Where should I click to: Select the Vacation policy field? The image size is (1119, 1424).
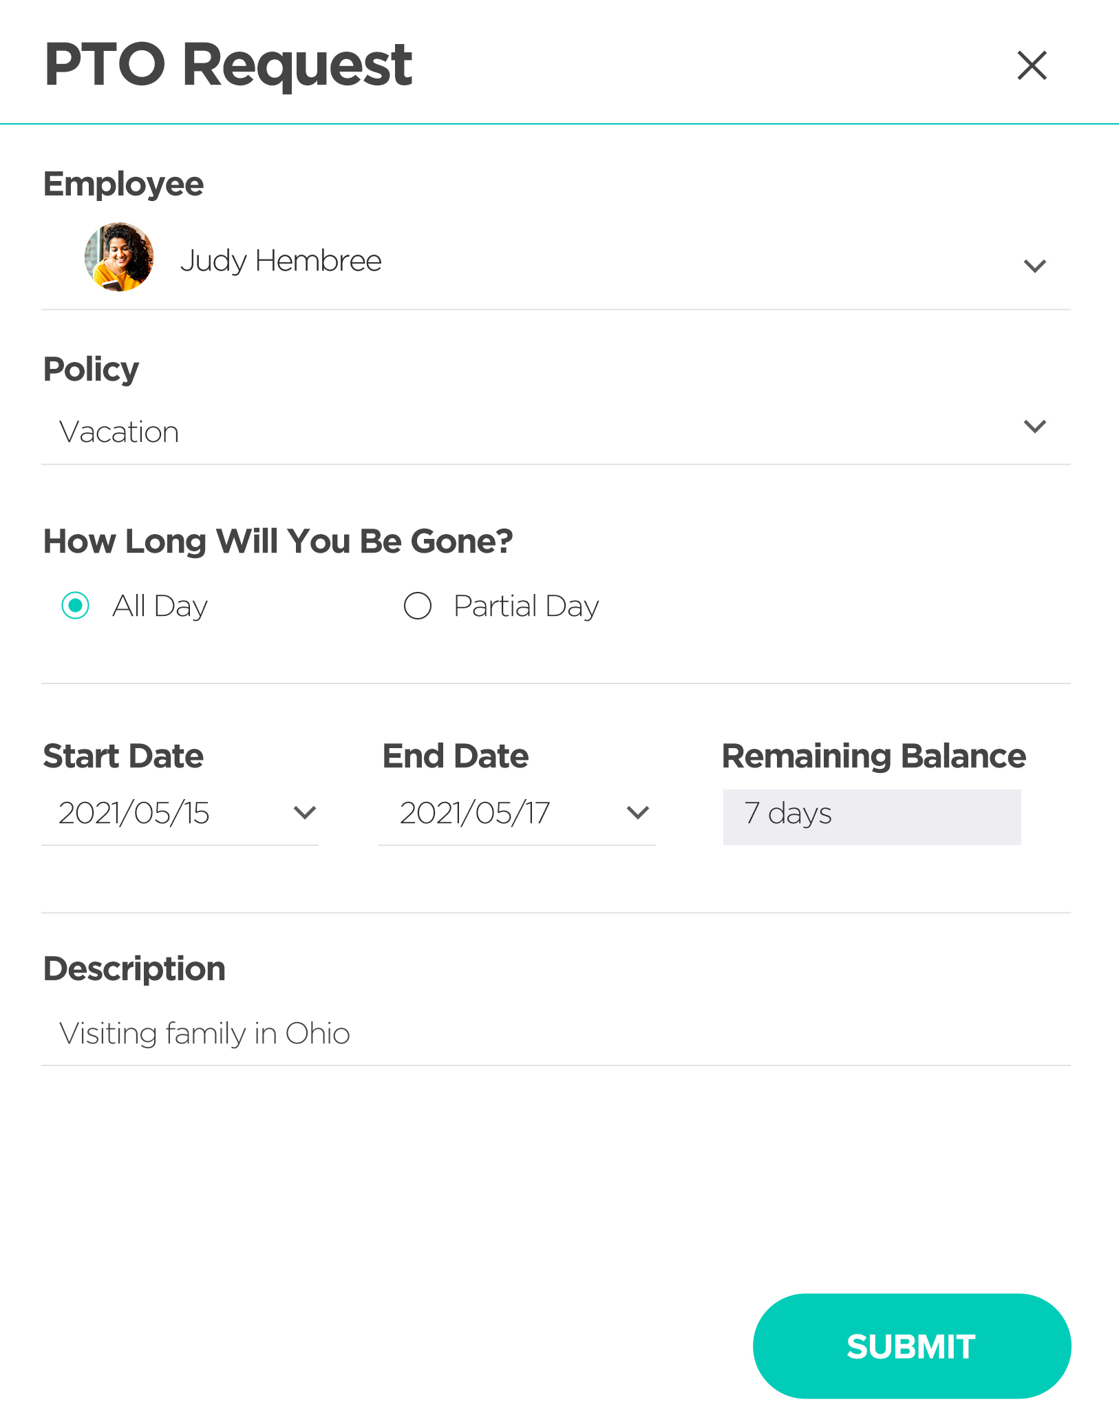(x=556, y=432)
